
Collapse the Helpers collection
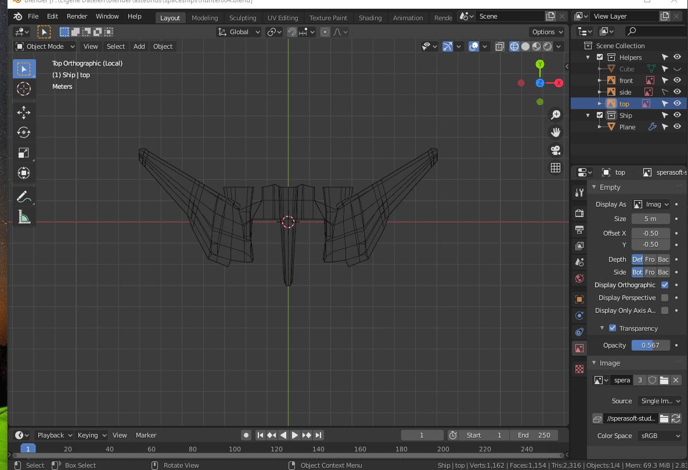588,57
